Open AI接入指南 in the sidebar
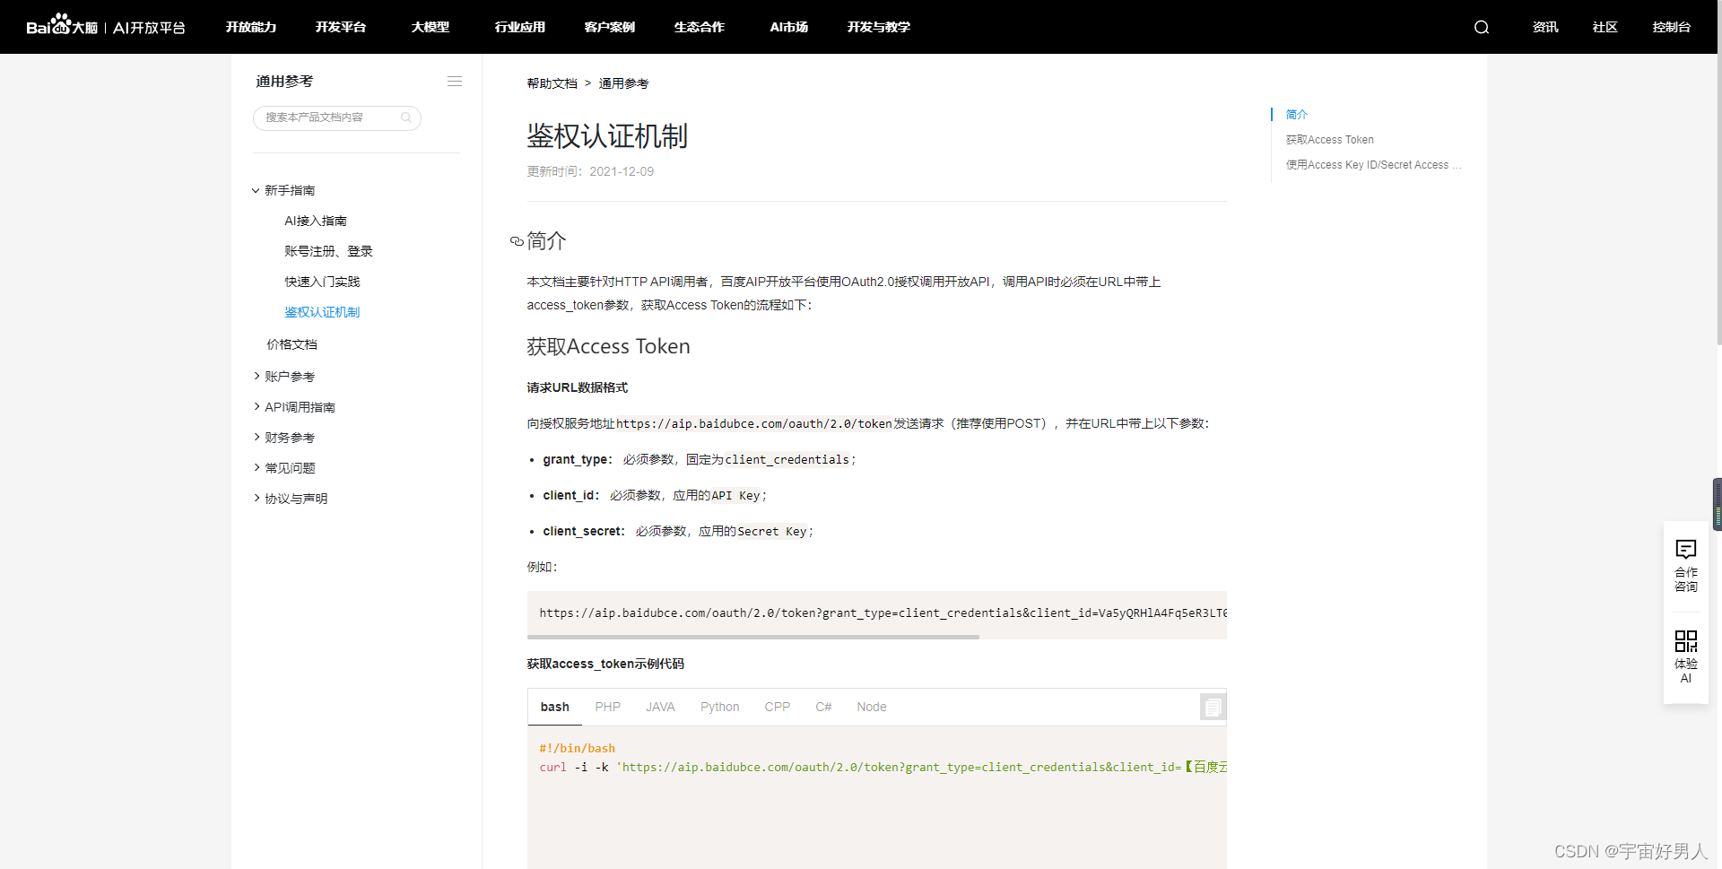This screenshot has height=869, width=1722. 316,221
